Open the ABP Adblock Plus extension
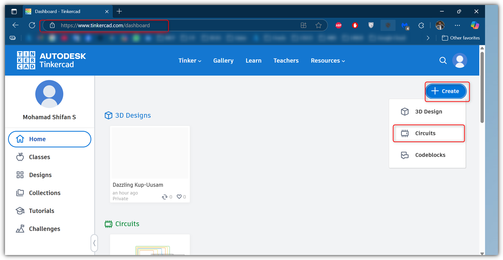Image resolution: width=503 pixels, height=260 pixels. click(x=338, y=25)
